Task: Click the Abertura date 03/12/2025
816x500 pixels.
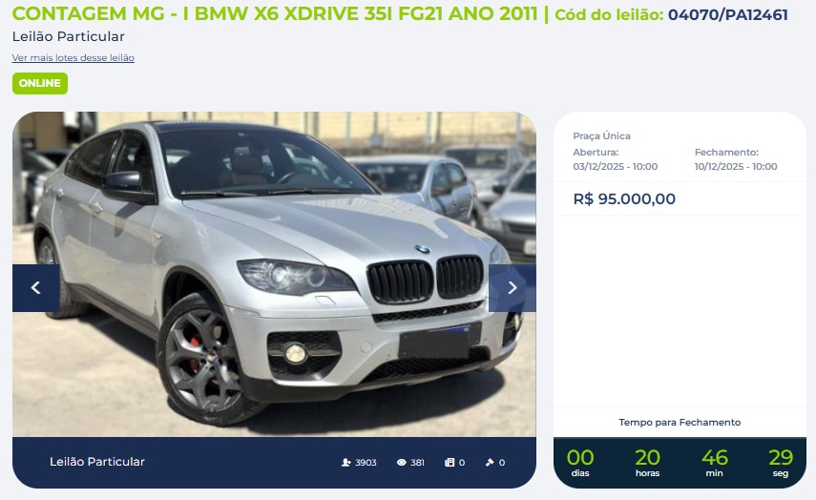Action: tap(616, 166)
